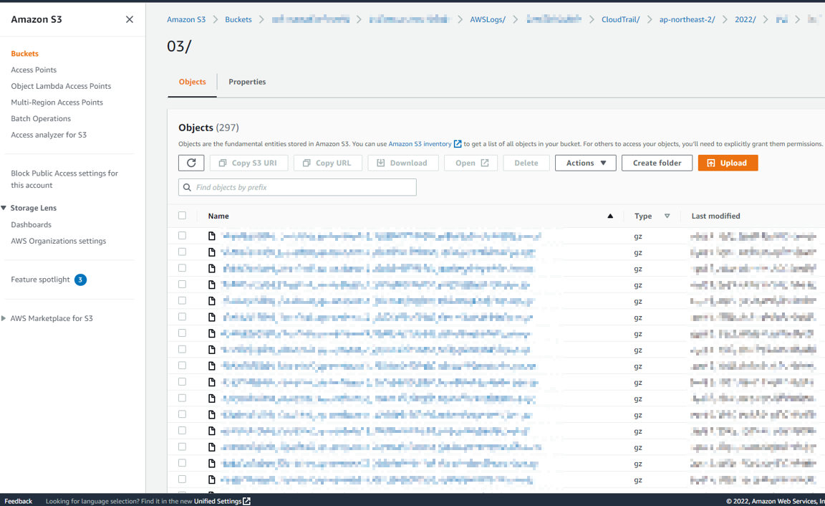Screen dimensions: 825x506
Task: Click the Amazon S3 inventory link
Action: 420,144
